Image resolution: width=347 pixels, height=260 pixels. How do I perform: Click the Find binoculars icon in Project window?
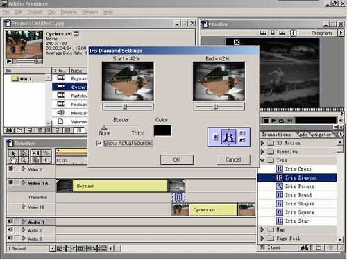tap(9, 130)
